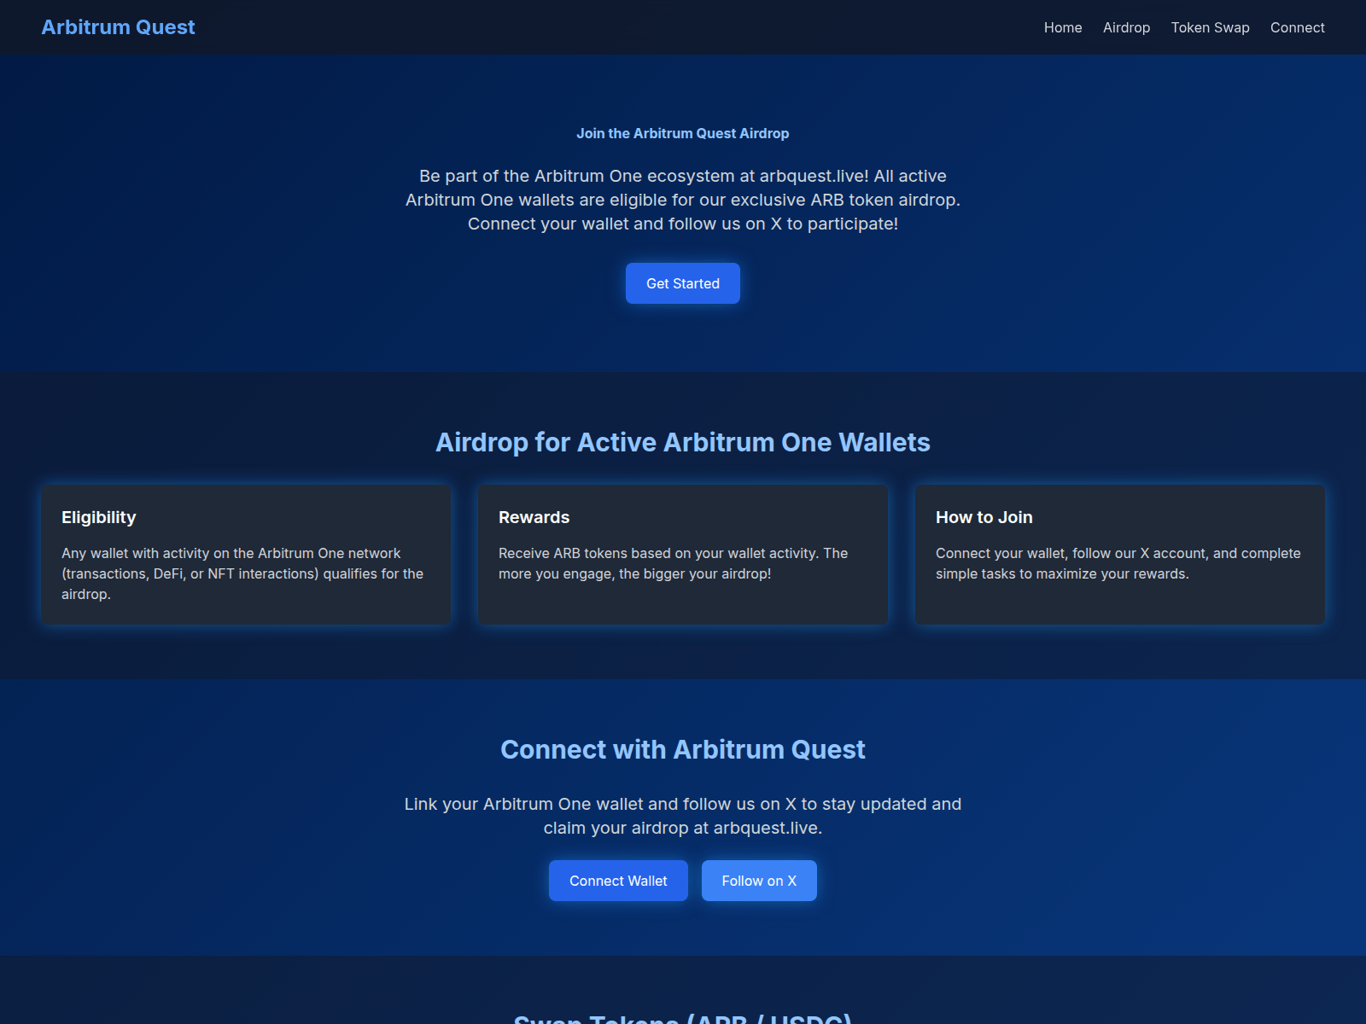1366x1024 pixels.
Task: Click the 'Connect with Arbitrum Quest' heading
Action: point(683,749)
